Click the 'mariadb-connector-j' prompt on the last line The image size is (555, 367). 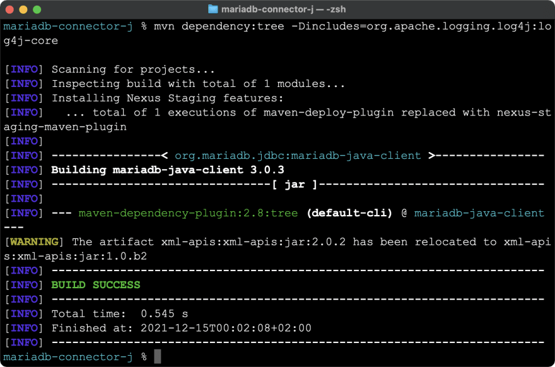[68, 357]
